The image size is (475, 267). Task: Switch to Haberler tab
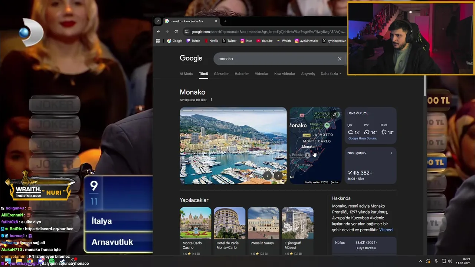(x=242, y=74)
